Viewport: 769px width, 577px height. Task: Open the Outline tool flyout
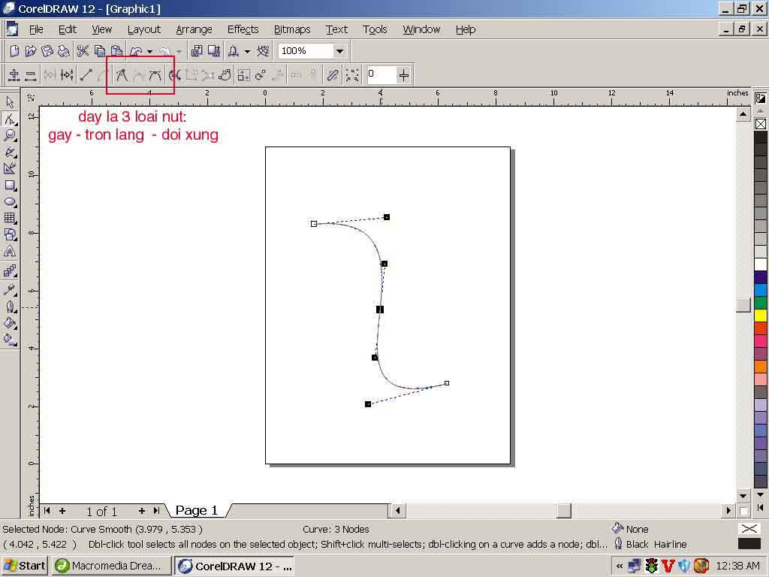10,307
